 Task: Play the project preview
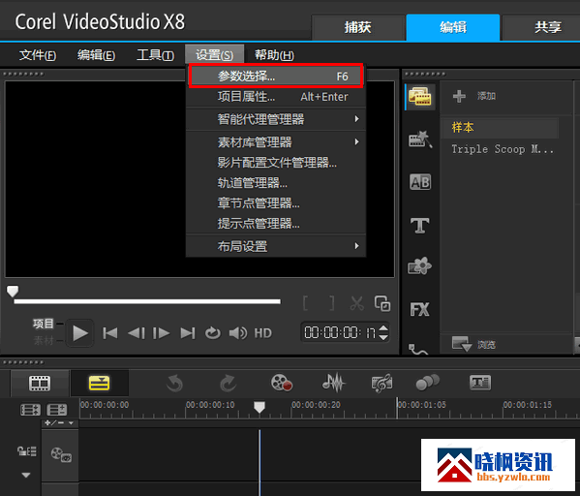tap(80, 333)
